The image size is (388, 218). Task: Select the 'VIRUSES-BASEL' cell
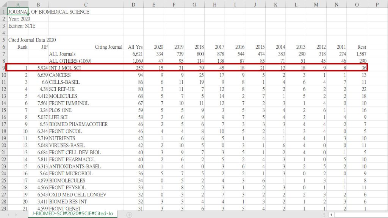click(x=86, y=145)
